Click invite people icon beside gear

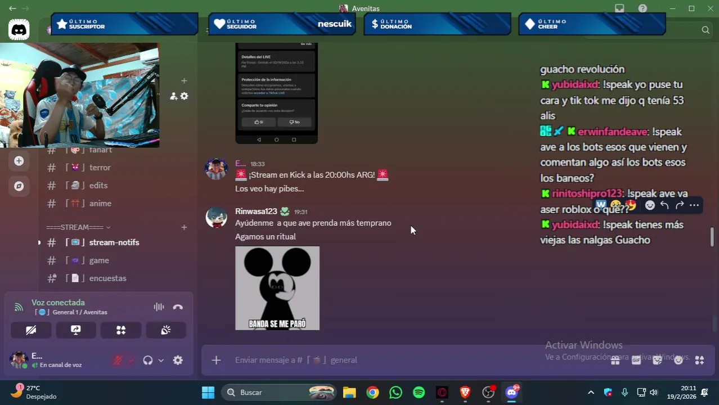173,96
